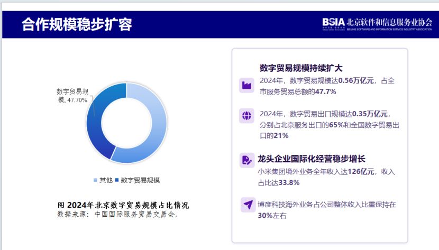
Task: Click the document-signing icon beside 龙头企业 heading
Action: click(246, 160)
